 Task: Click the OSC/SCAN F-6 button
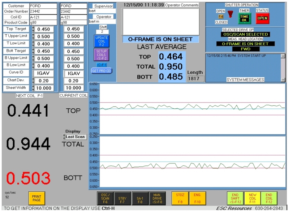pos(105,198)
